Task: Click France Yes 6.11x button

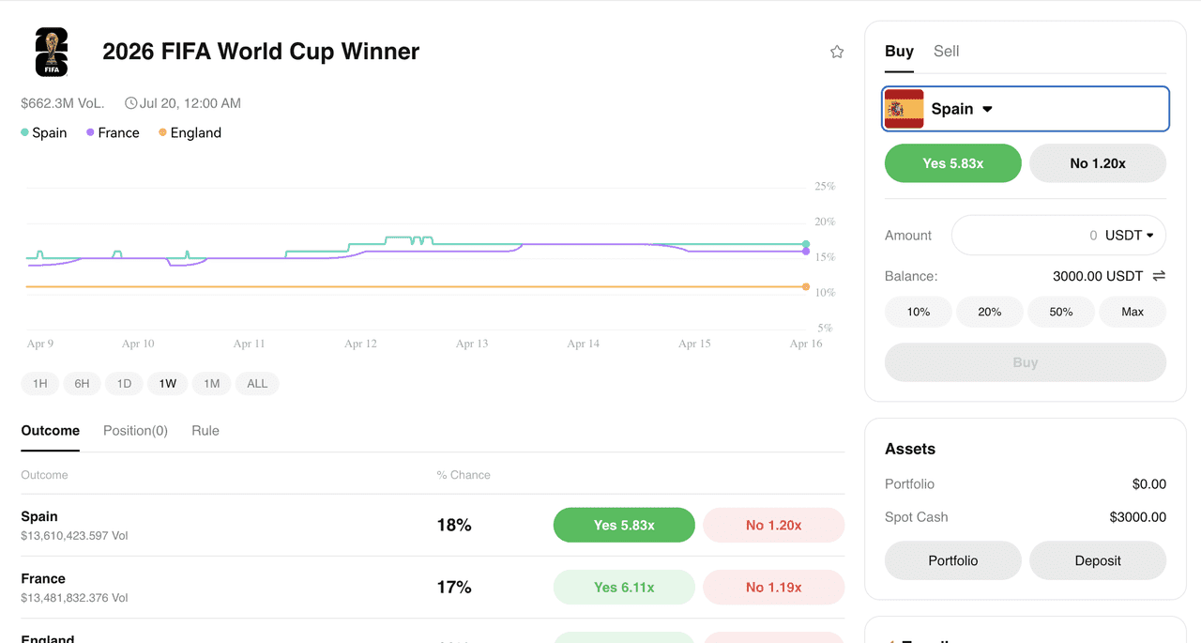Action: pos(624,588)
